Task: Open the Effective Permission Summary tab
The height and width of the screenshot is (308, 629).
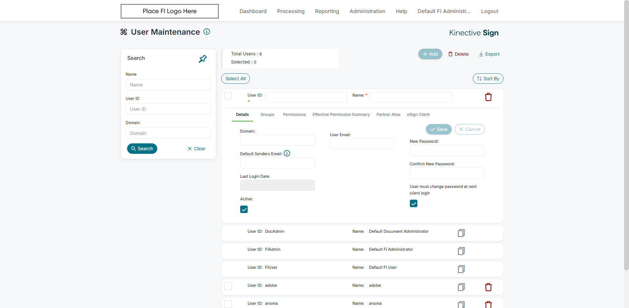Action: (x=341, y=115)
